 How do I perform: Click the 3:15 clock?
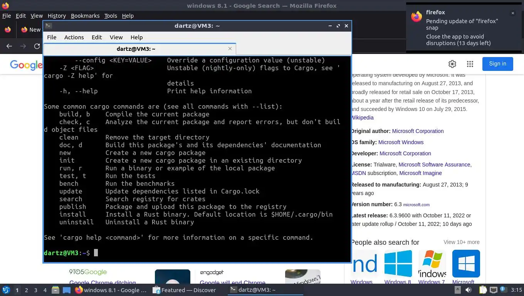click(516, 290)
